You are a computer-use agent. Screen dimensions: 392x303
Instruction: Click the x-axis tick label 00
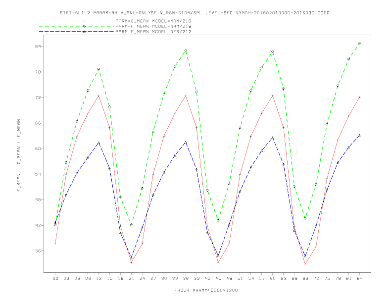(55, 278)
